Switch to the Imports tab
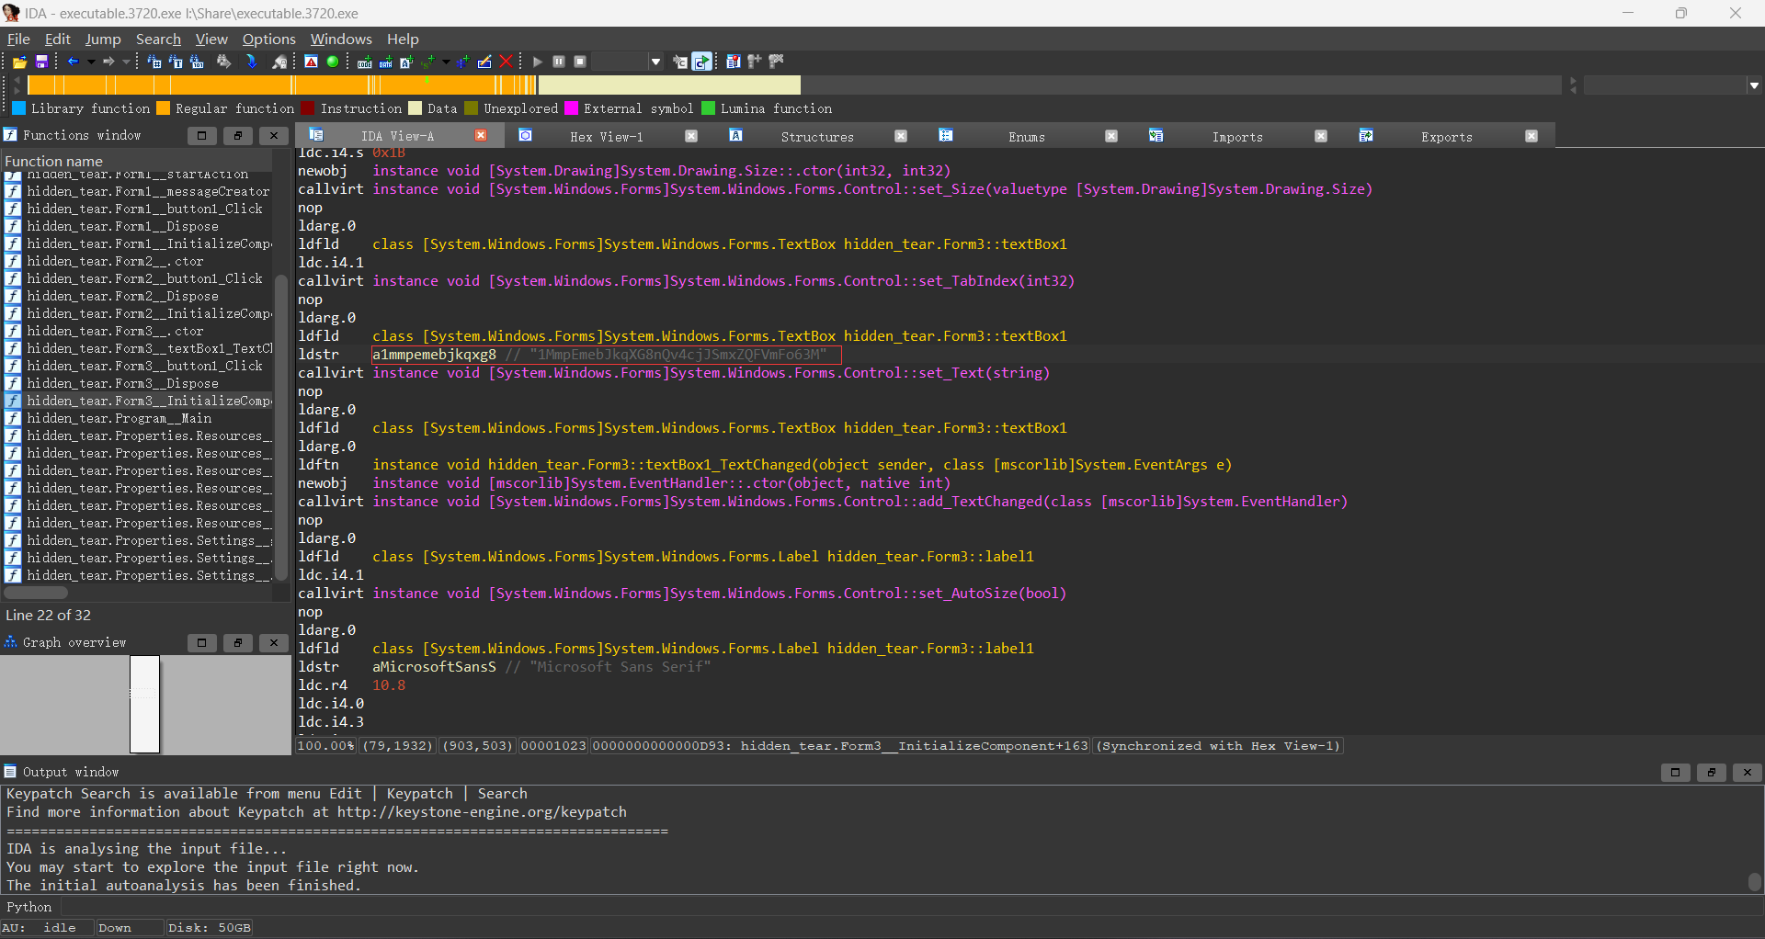Viewport: 1765px width, 939px height. [1236, 137]
